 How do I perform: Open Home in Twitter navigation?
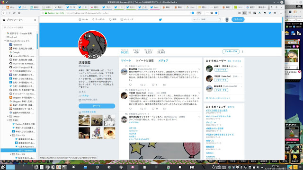tap(83, 19)
